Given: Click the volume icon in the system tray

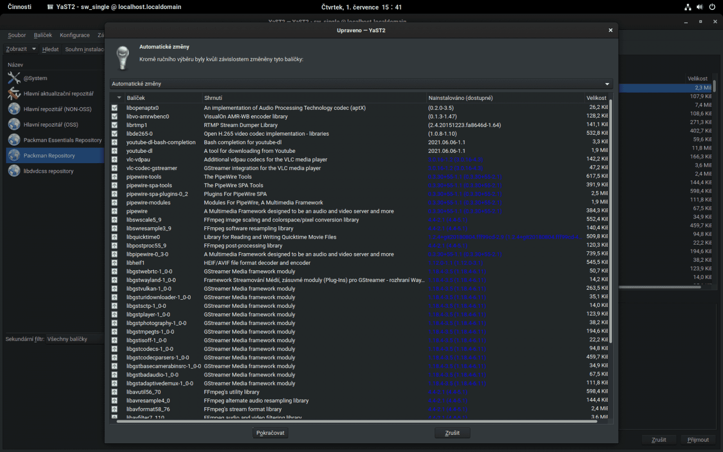Looking at the screenshot, I should click(700, 7).
